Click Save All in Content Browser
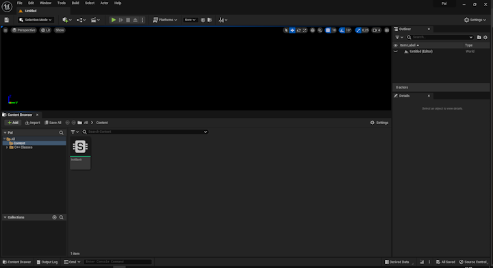The height and width of the screenshot is (268, 493). [53, 123]
